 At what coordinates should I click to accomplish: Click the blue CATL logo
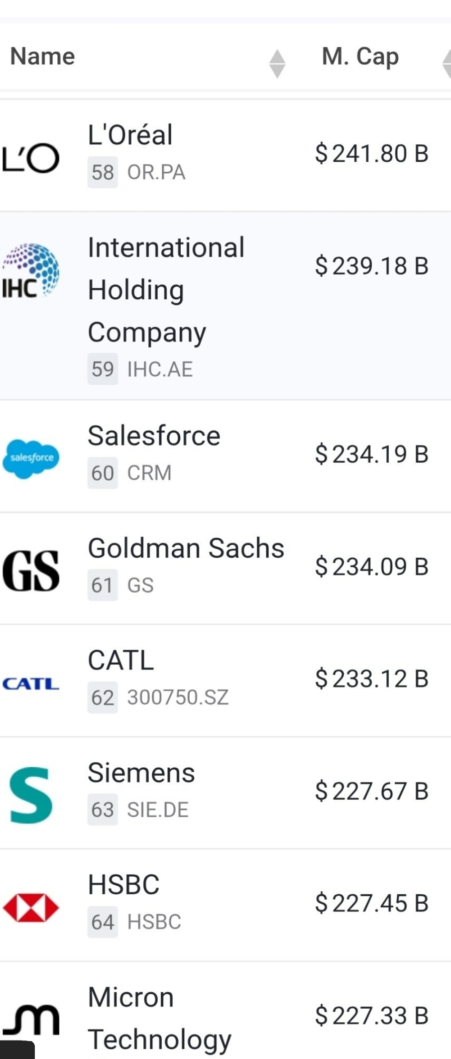click(x=31, y=684)
